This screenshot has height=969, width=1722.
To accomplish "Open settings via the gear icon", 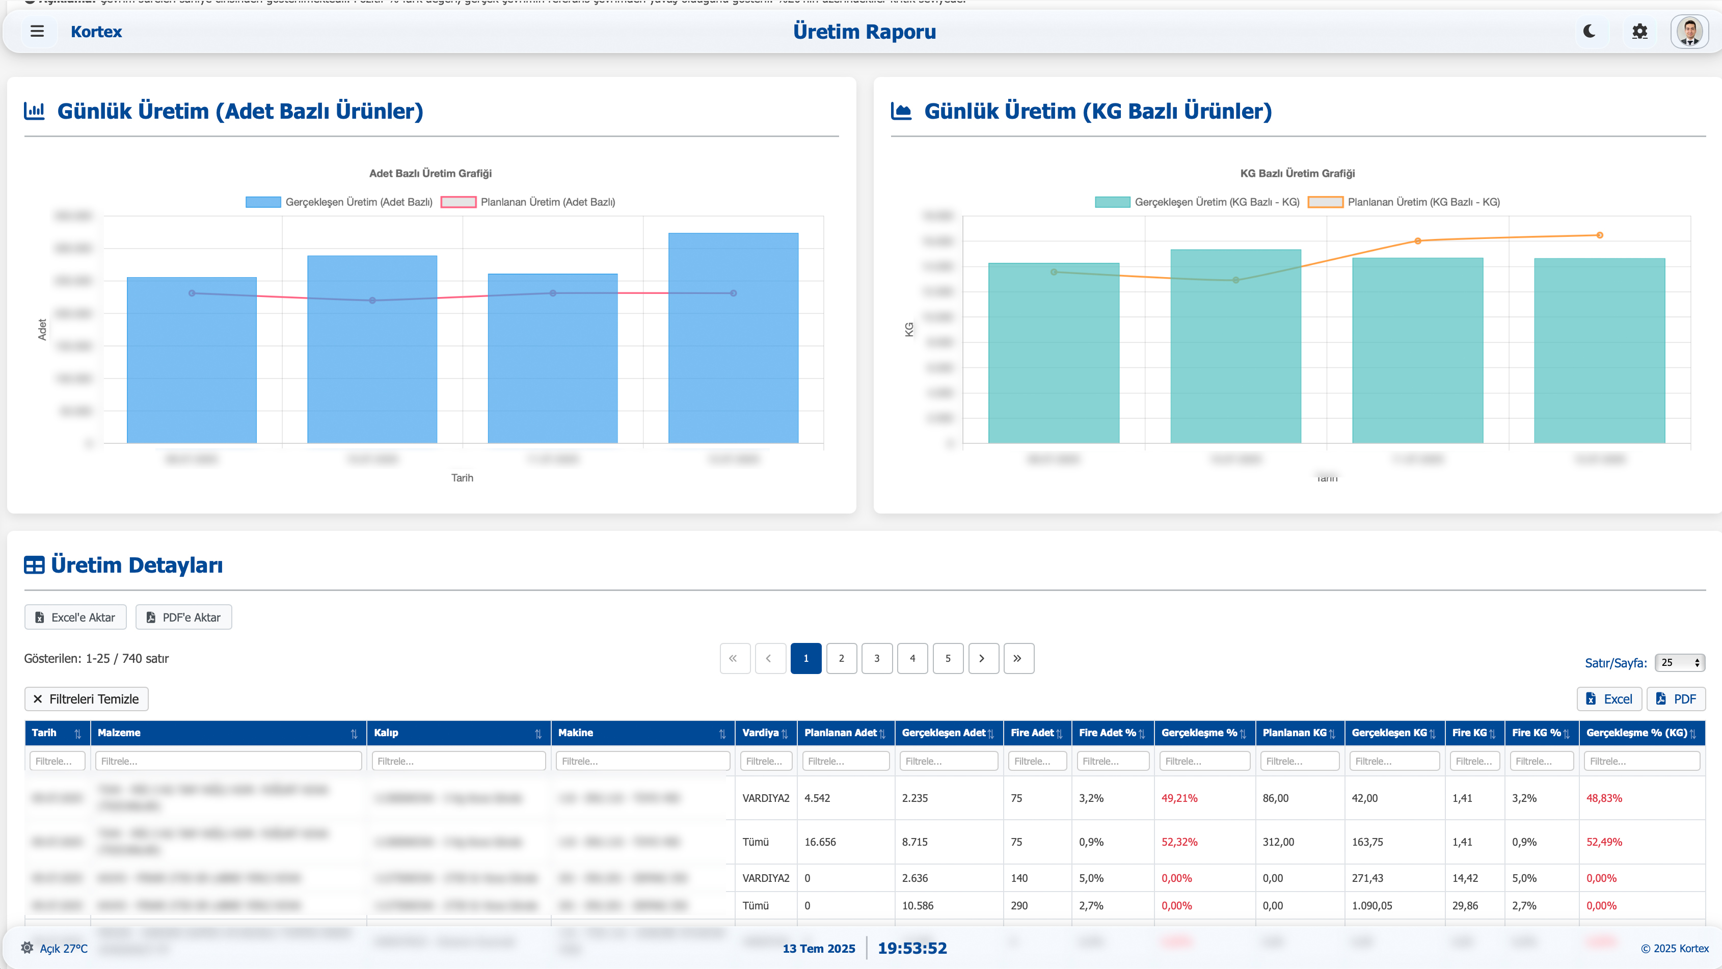I will (1639, 32).
